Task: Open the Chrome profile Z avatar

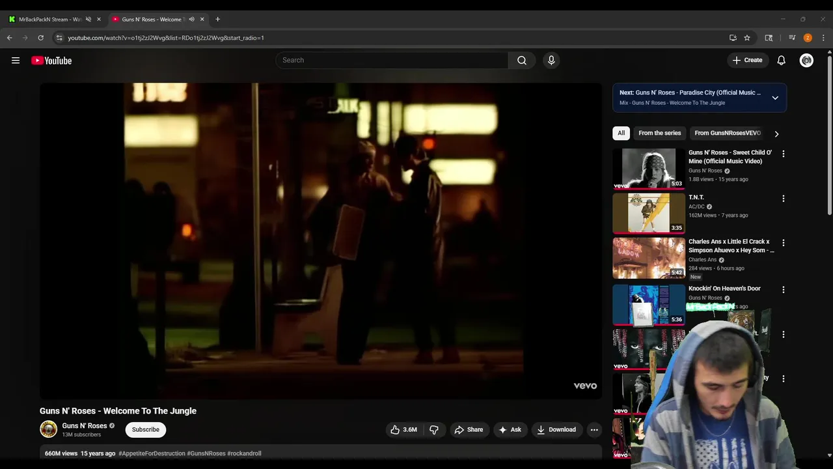Action: pos(808,38)
